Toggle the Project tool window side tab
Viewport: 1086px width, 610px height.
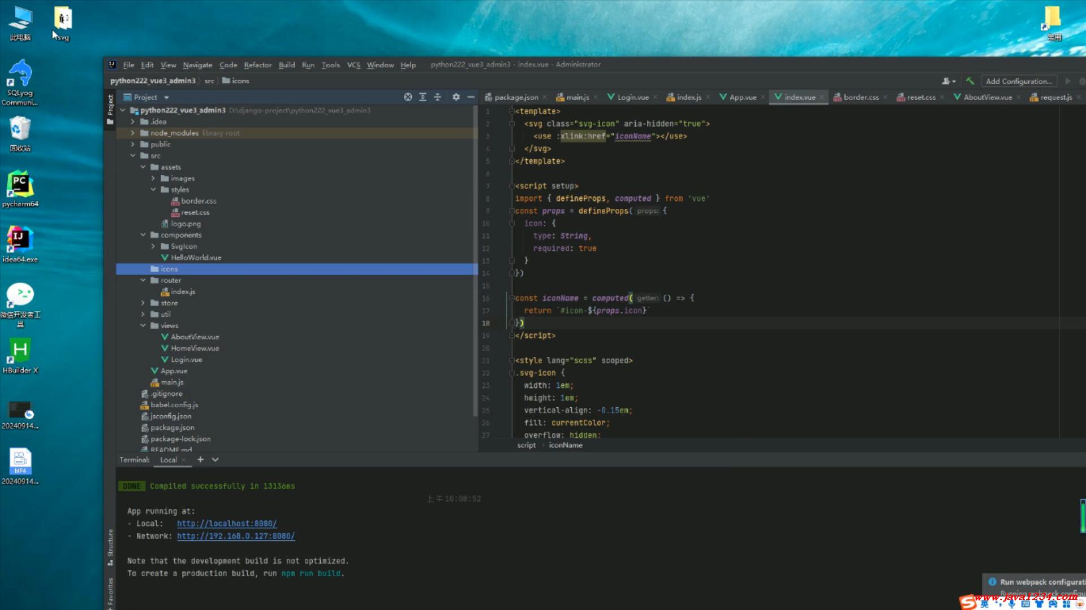coord(110,109)
